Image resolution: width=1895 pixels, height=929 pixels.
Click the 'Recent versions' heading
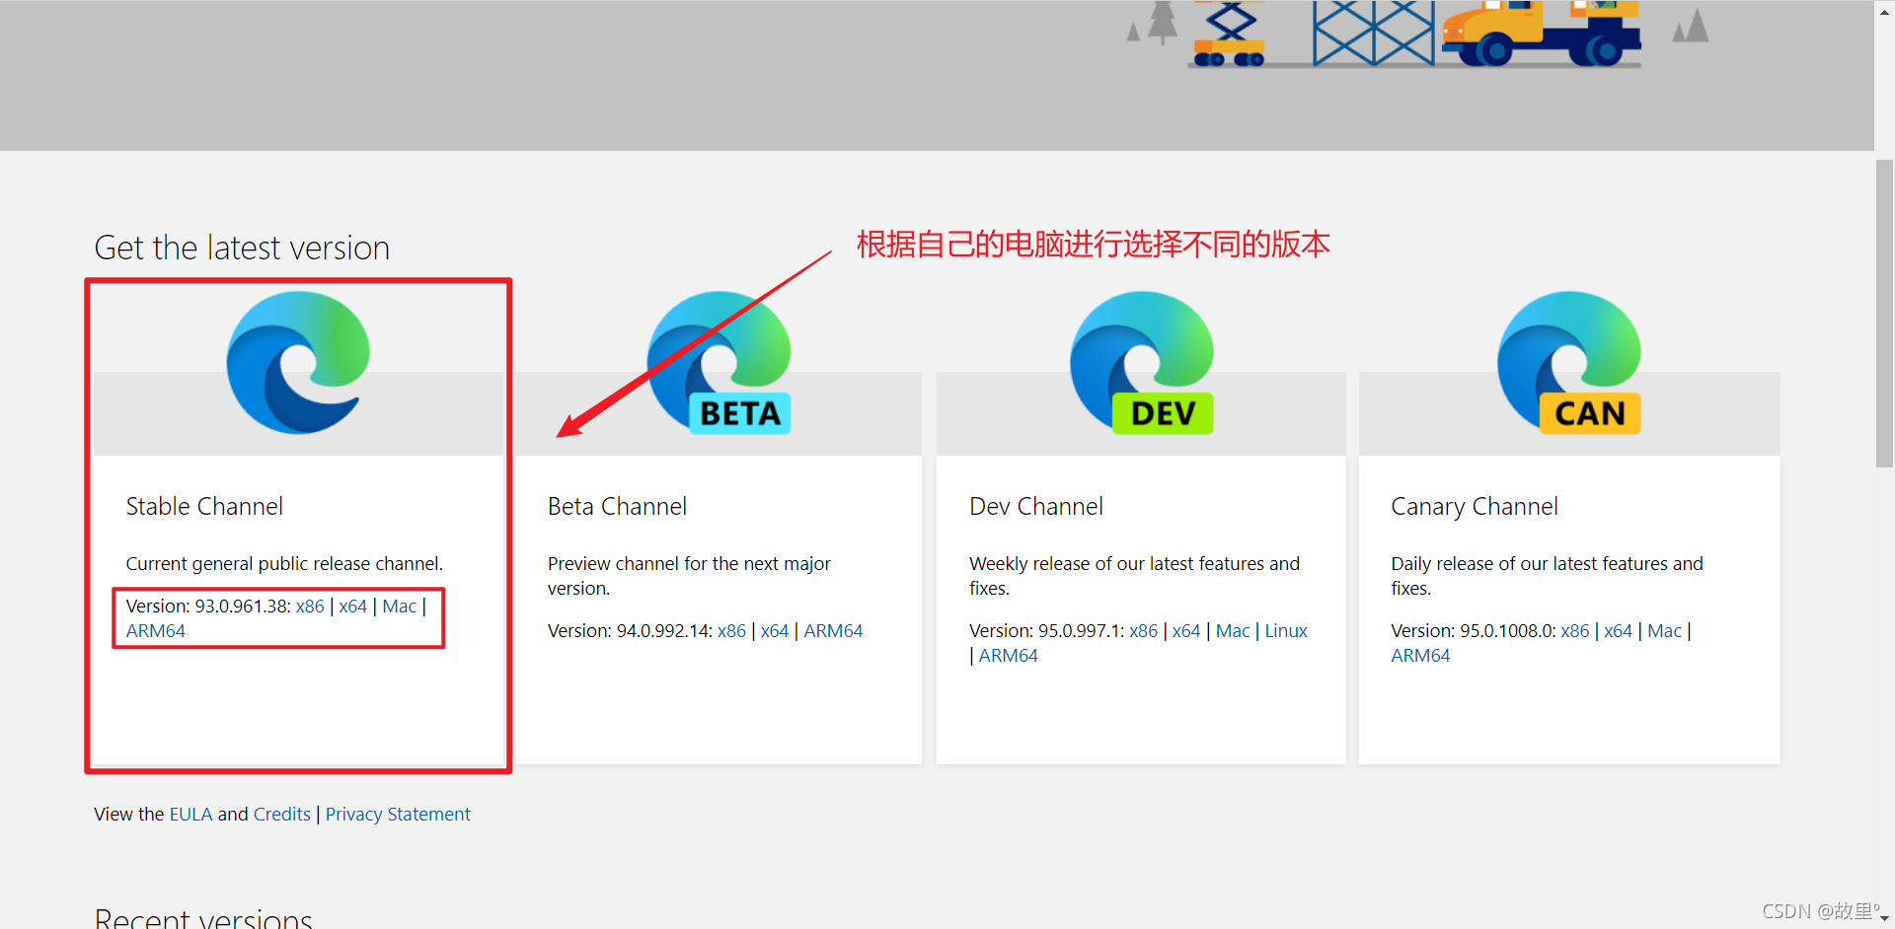[203, 917]
